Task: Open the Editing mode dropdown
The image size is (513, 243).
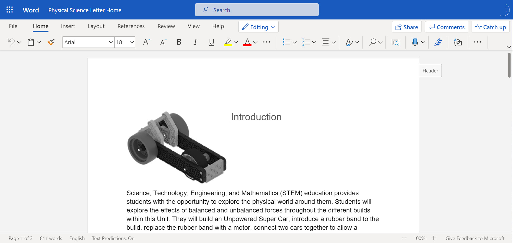Action: tap(258, 27)
